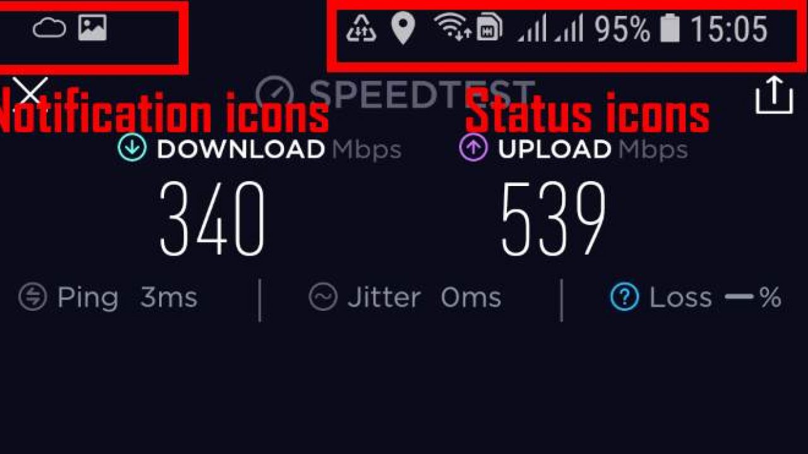Share results with the share icon
The image size is (808, 454).
774,95
